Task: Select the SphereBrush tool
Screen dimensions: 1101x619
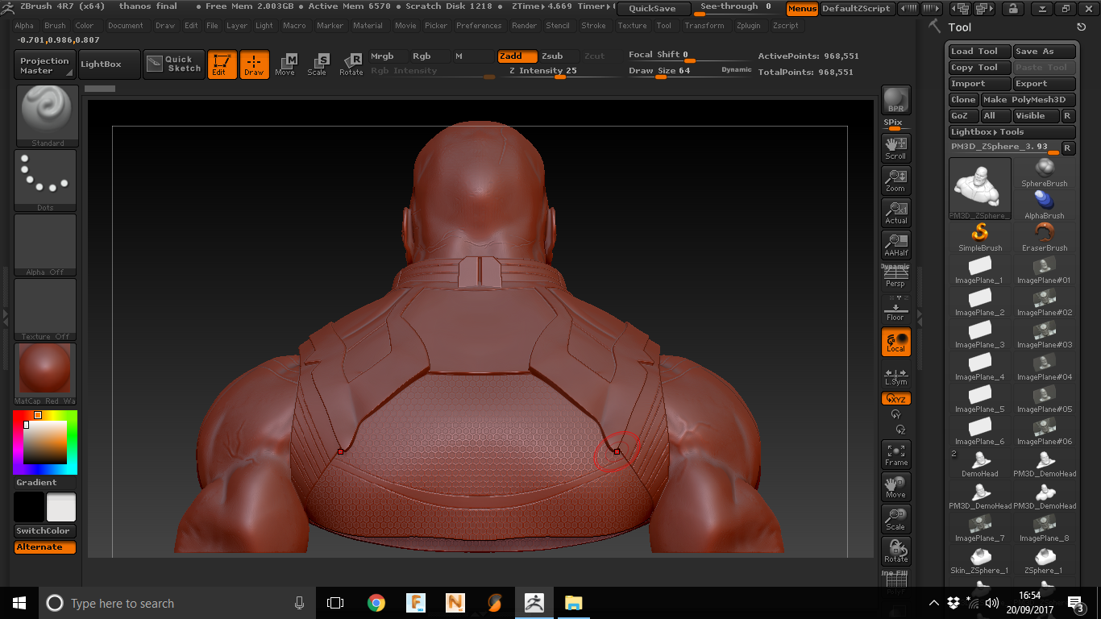Action: [1045, 172]
